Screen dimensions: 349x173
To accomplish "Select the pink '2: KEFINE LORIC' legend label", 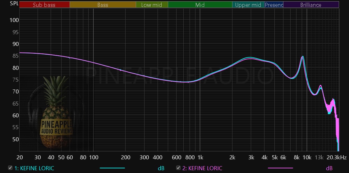I will tap(202, 168).
